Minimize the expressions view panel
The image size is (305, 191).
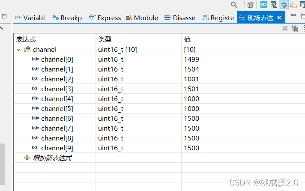point(293,16)
